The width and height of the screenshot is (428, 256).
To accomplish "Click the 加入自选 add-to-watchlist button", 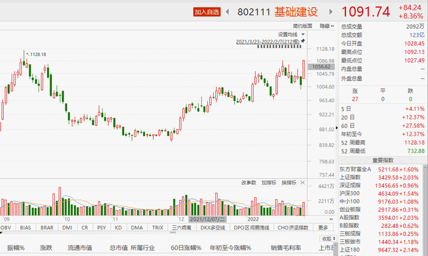I will (x=207, y=12).
